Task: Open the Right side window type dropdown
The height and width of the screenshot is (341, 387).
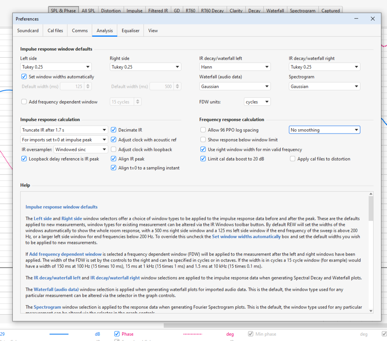Action: pyautogui.click(x=145, y=67)
